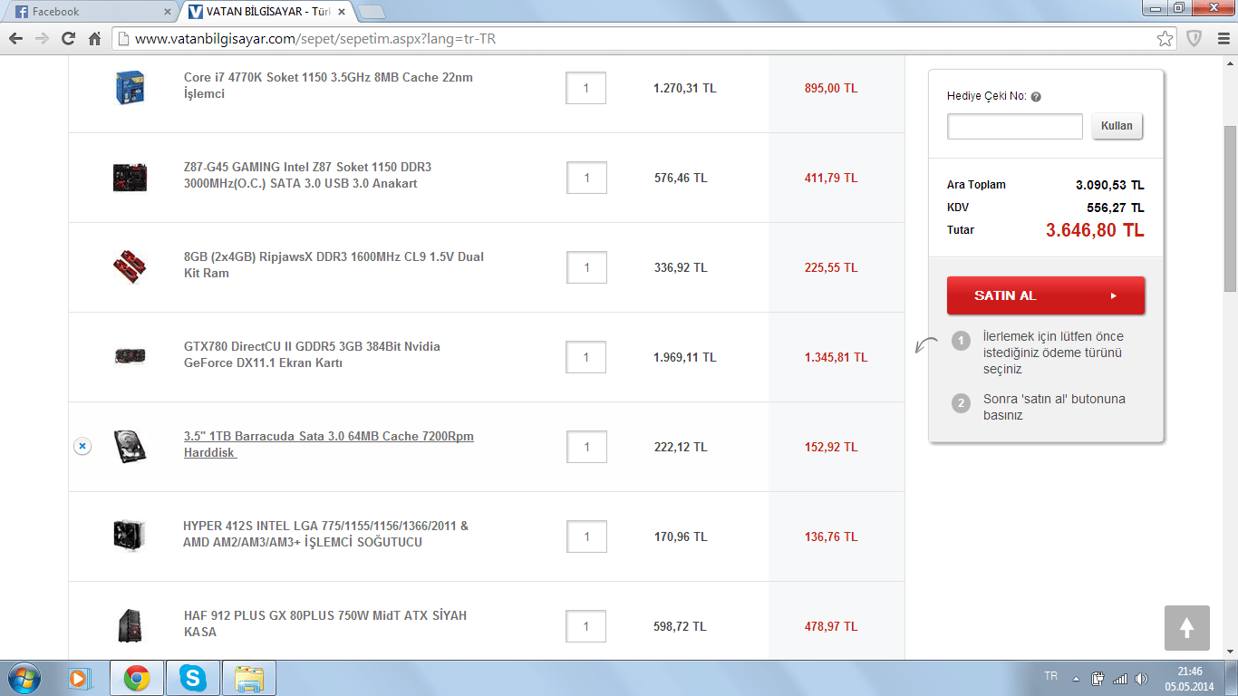Click the quantity box for Core i7 4770K
Screen dimensions: 1238x696
click(586, 88)
